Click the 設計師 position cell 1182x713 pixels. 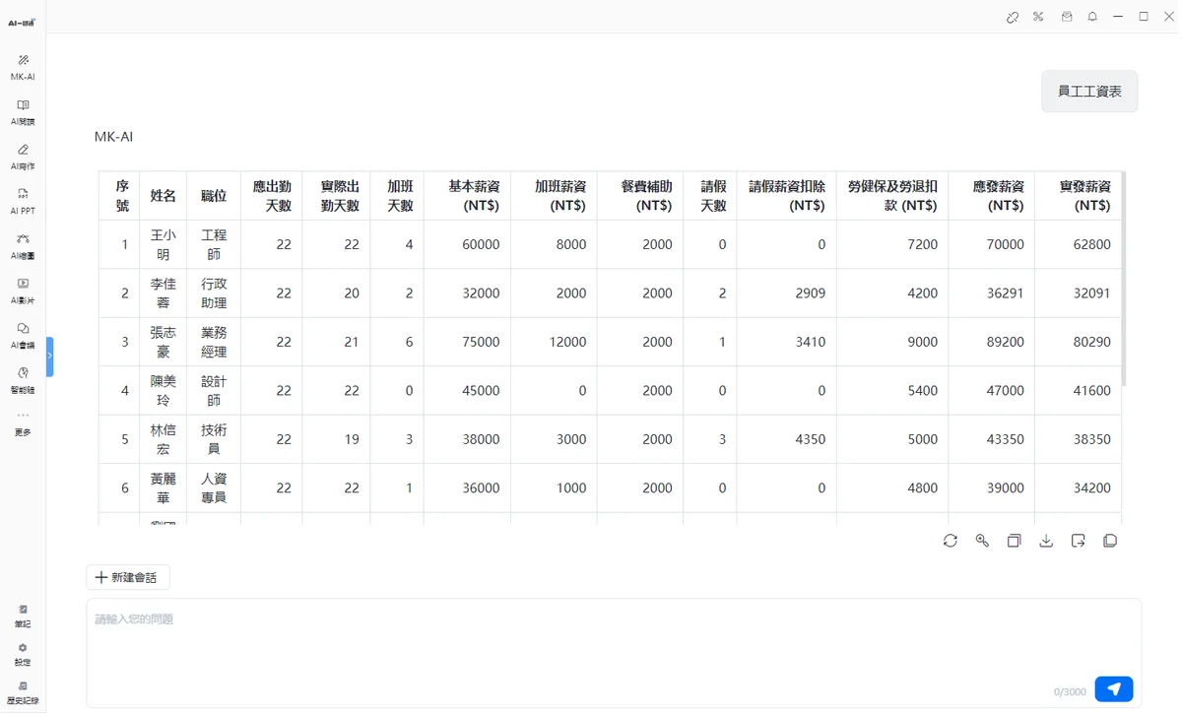214,390
